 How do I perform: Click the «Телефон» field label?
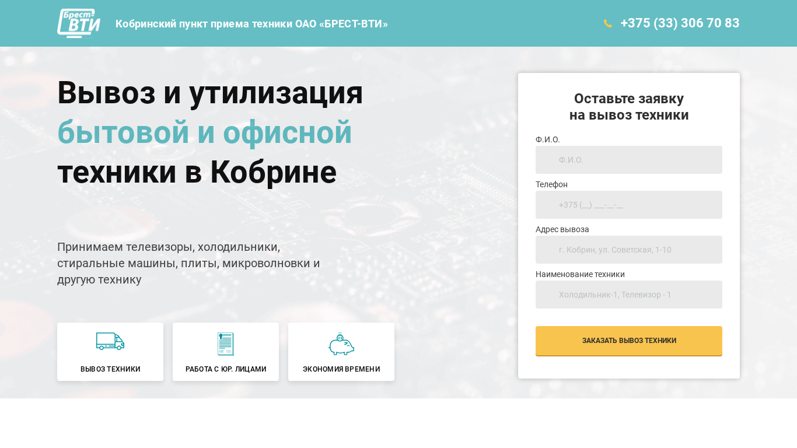551,184
